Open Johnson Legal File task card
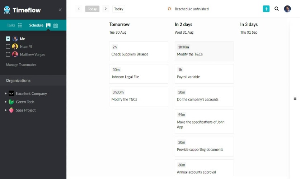This screenshot has width=300, height=179. [139, 74]
